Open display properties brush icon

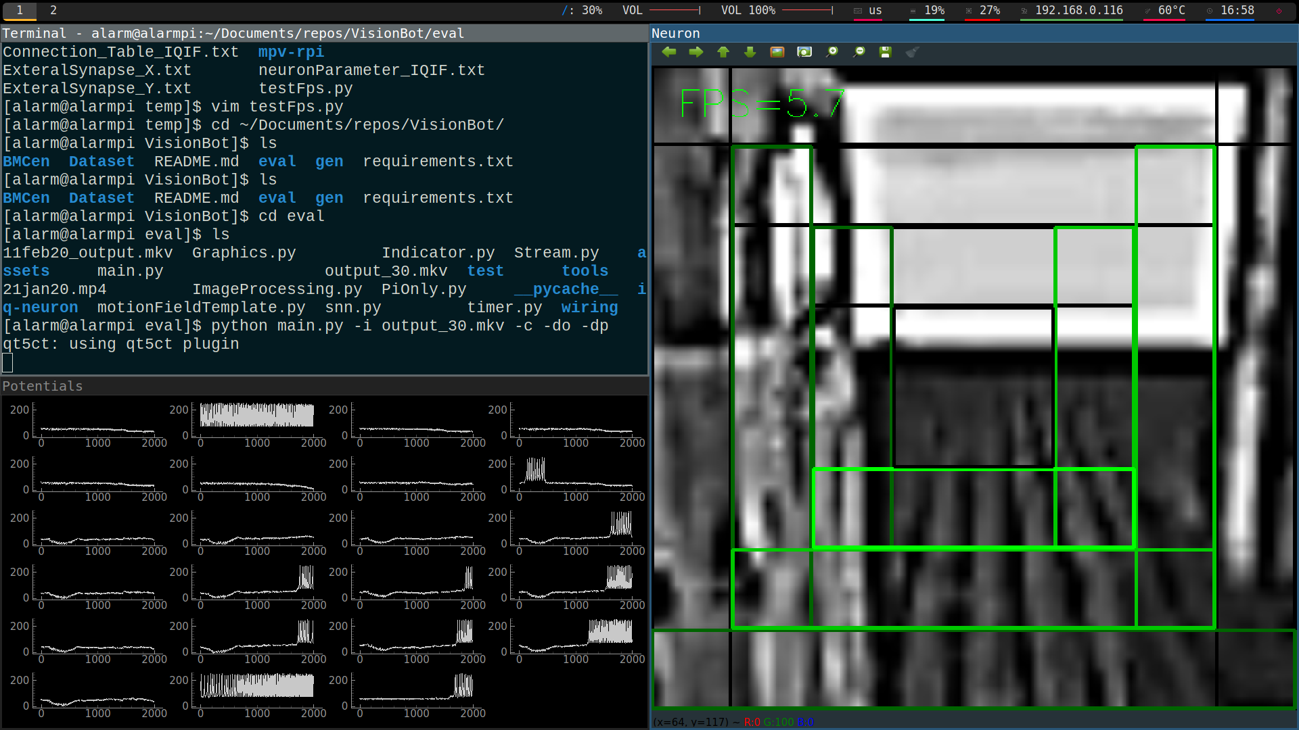(x=912, y=52)
